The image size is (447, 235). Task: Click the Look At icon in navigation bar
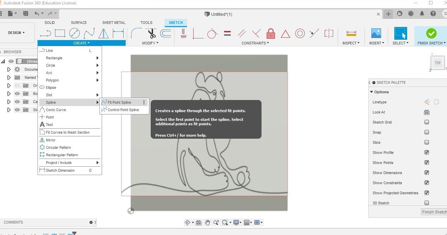[198, 223]
